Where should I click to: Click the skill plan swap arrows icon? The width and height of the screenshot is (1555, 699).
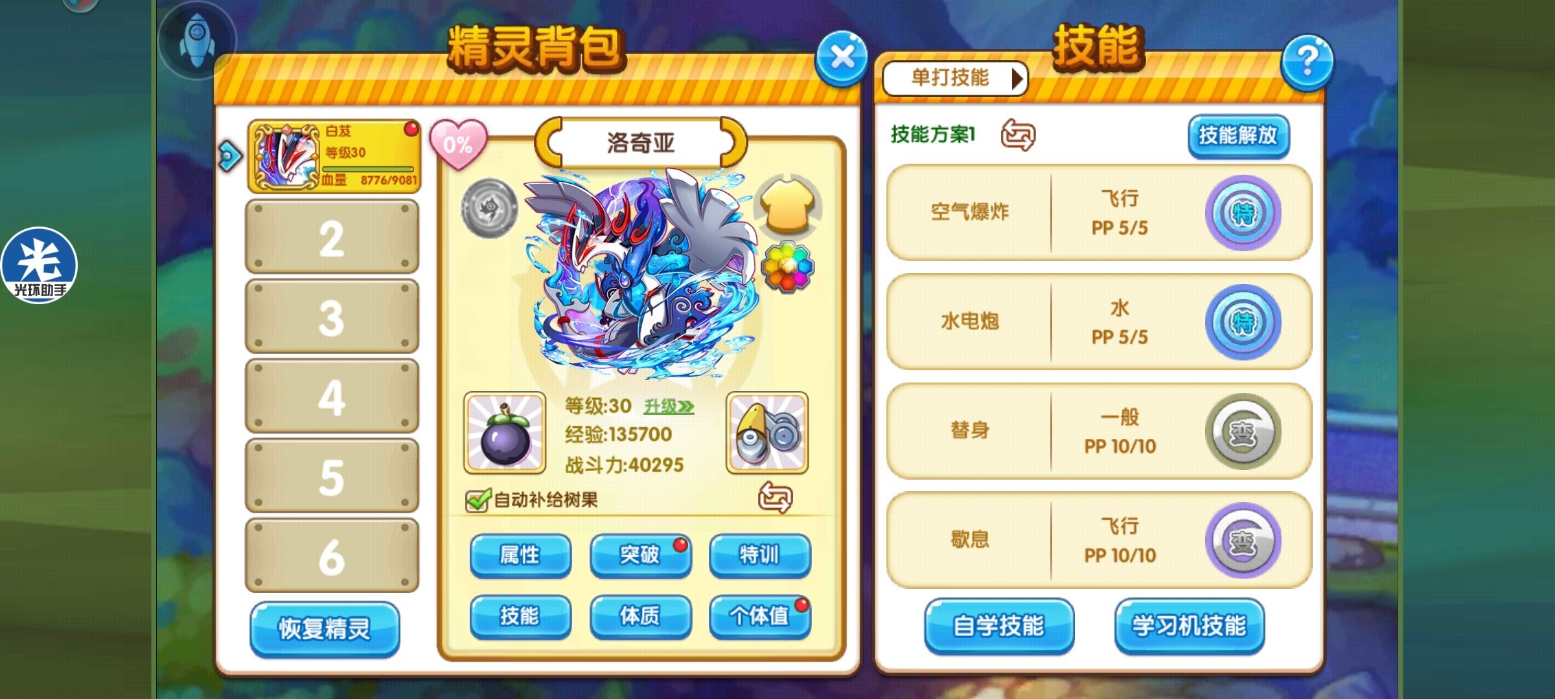click(x=1018, y=135)
